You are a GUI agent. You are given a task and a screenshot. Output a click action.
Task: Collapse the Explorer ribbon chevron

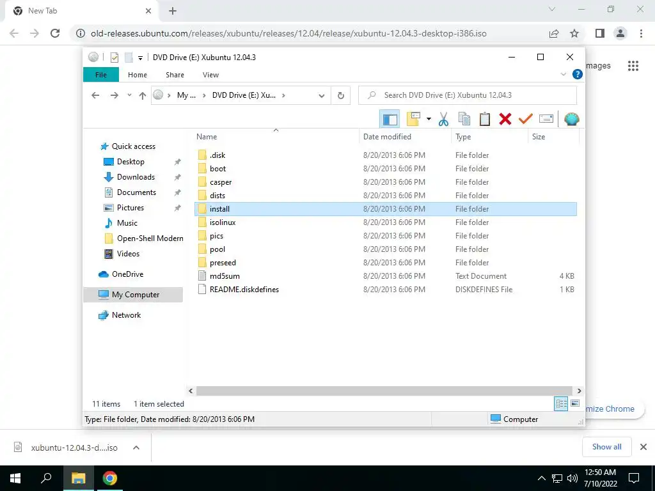(563, 74)
